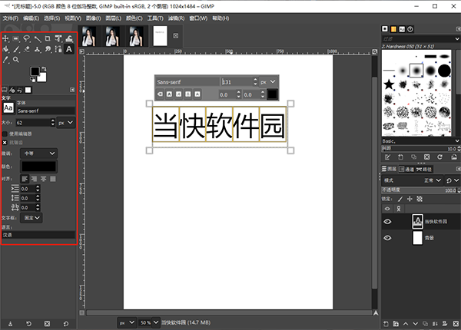The image size is (461, 330).
Task: Click the text 颜色 black swatch
Action: coord(38,167)
